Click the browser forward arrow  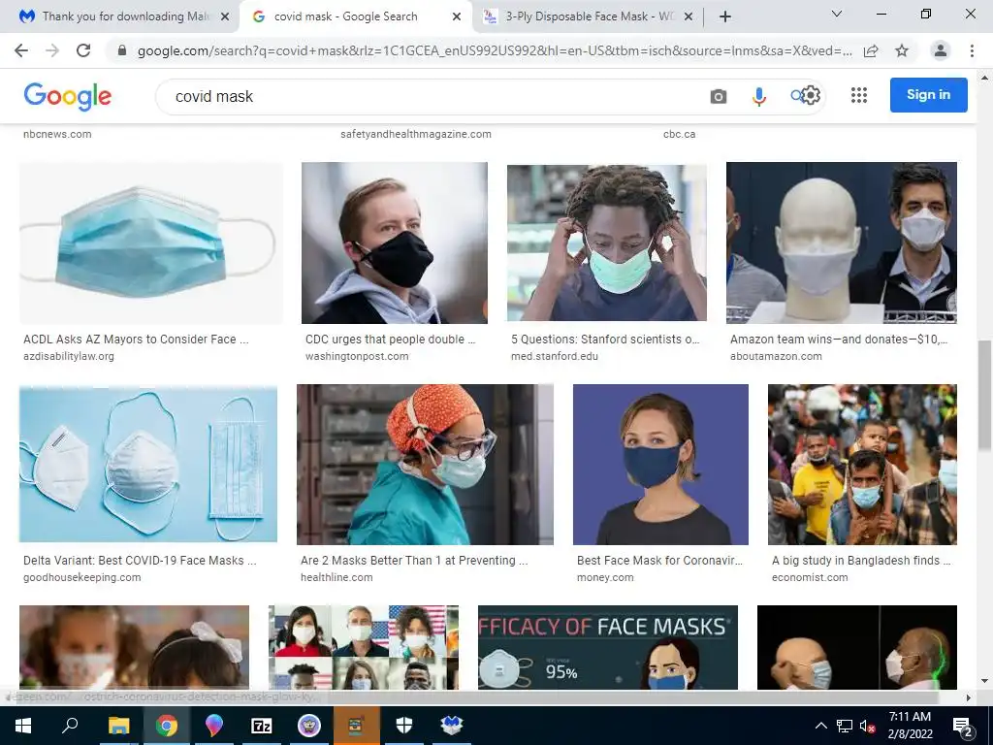coord(52,50)
